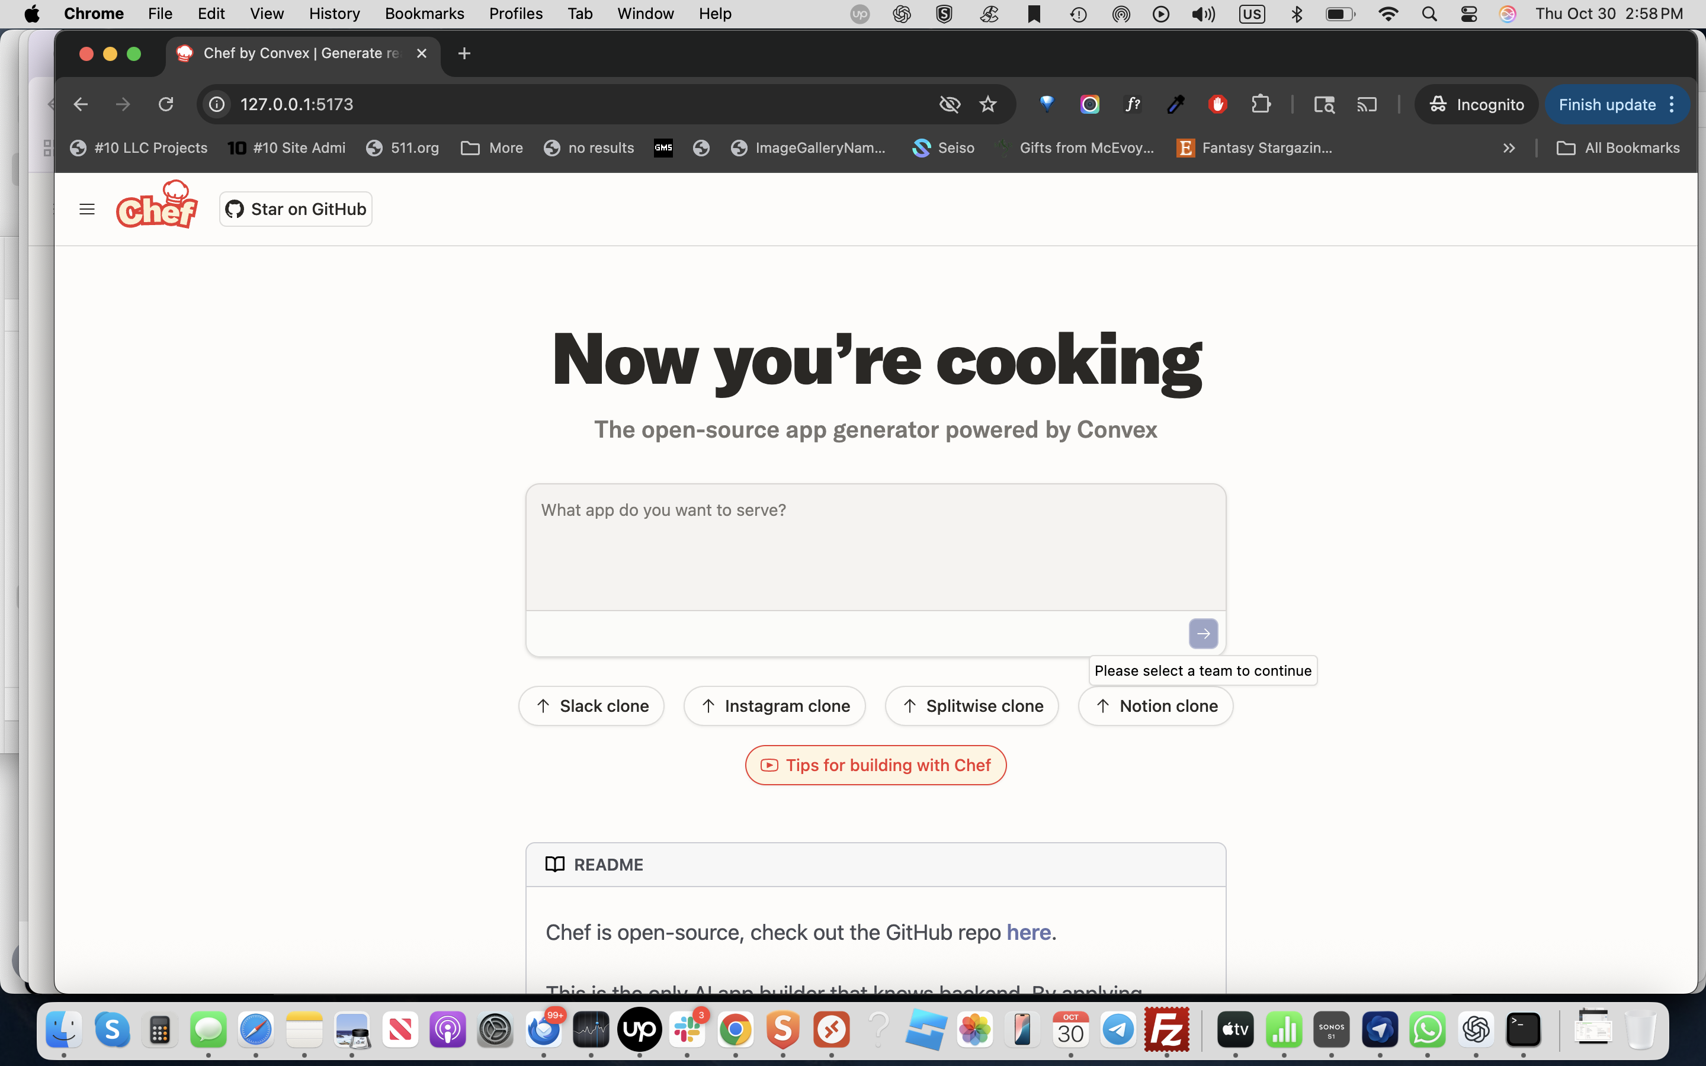Open the cast media icon
1706x1066 pixels.
[x=1366, y=104]
